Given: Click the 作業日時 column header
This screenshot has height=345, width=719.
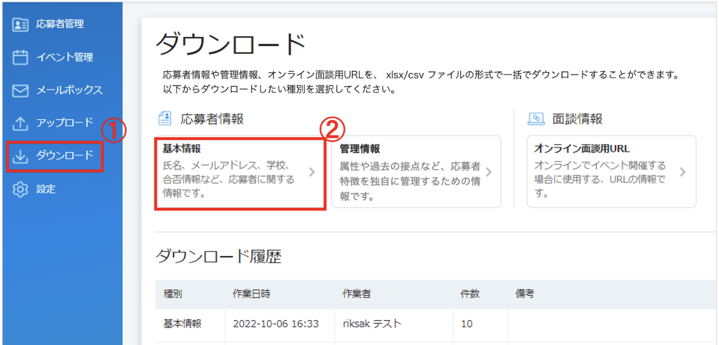Looking at the screenshot, I should tap(251, 294).
